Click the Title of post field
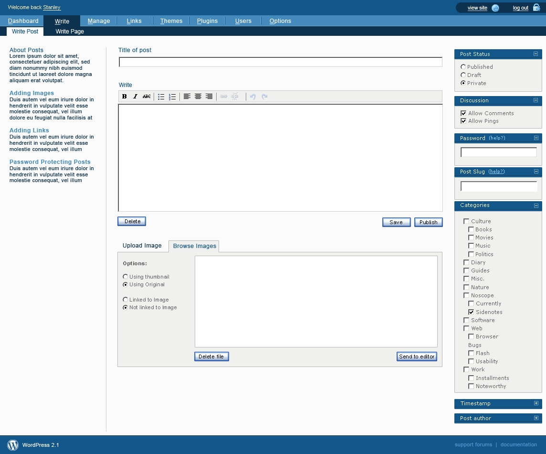 point(280,62)
